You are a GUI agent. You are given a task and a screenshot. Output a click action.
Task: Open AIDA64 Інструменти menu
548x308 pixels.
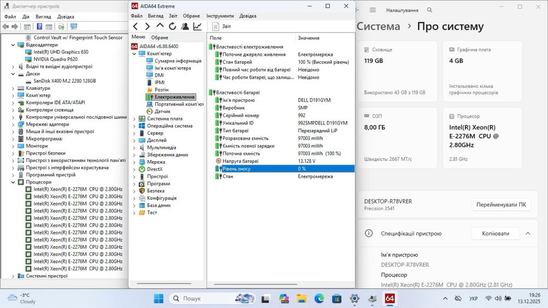[220, 16]
